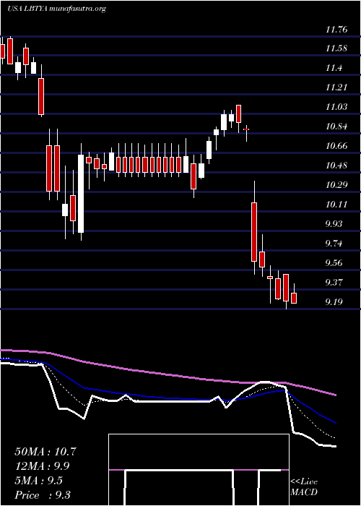The height and width of the screenshot is (506, 361).
Task: Click the 50MA : 10.7 readout
Action: (45, 452)
